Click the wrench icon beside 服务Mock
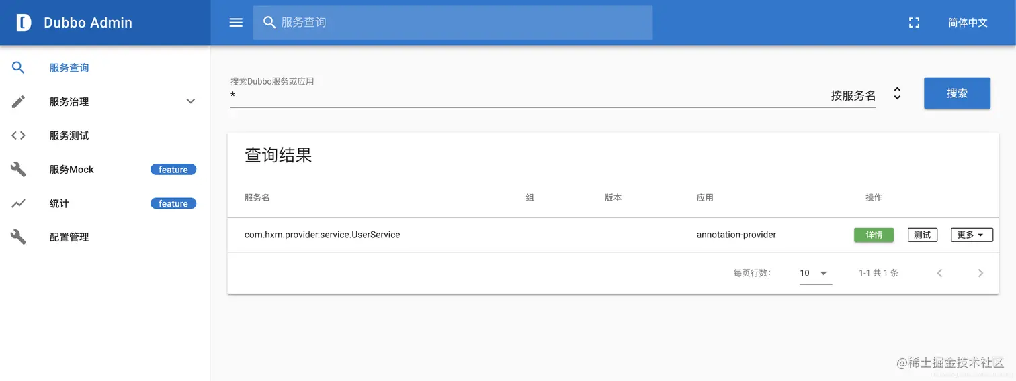 (18, 169)
